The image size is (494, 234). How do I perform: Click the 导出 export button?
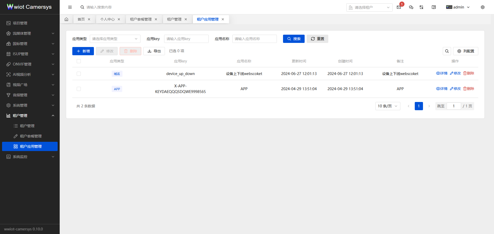pyautogui.click(x=154, y=51)
